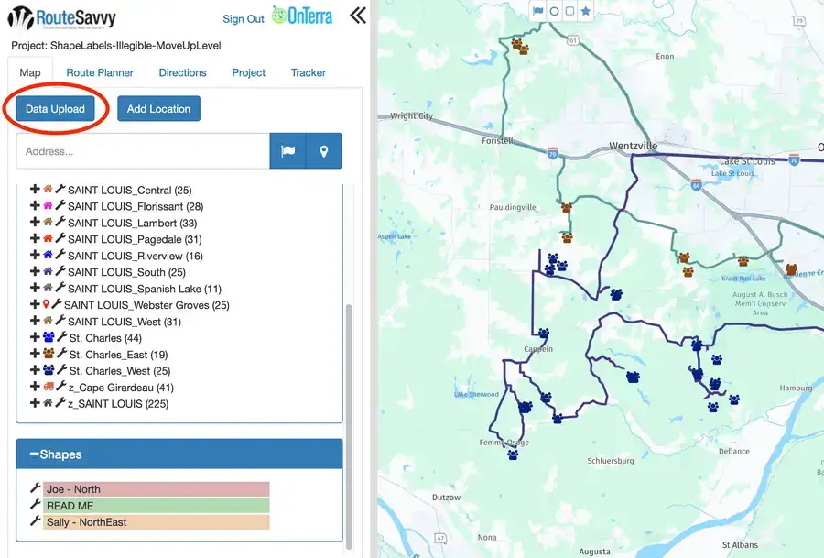The height and width of the screenshot is (558, 824).
Task: Select the star tool in map toolbar
Action: (x=585, y=11)
